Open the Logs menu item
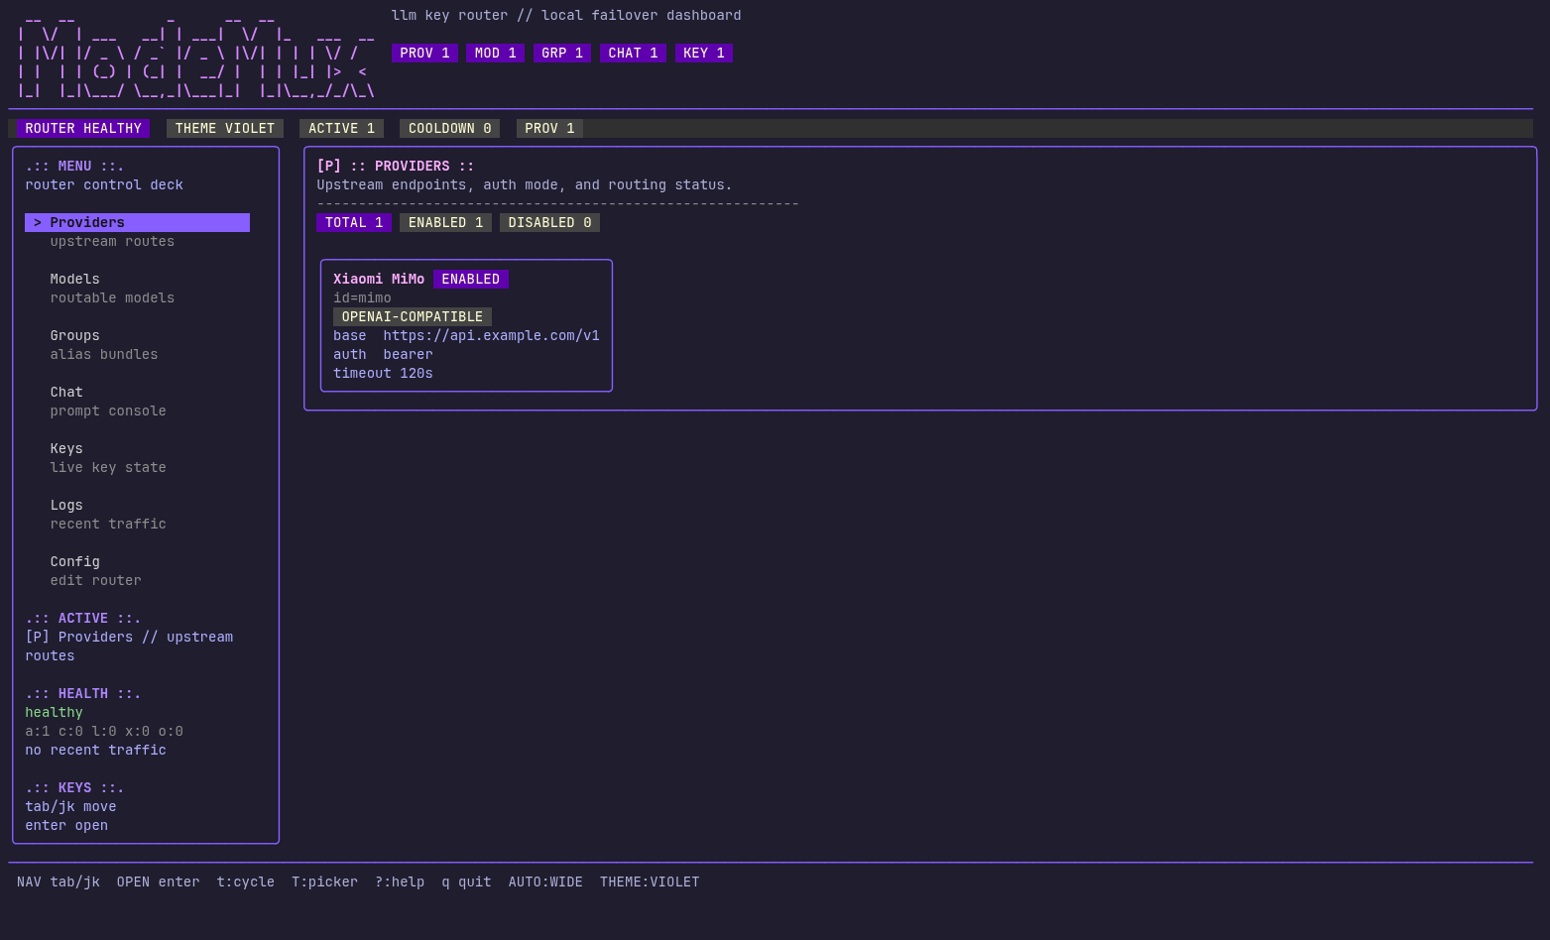The height and width of the screenshot is (940, 1550). coord(66,505)
